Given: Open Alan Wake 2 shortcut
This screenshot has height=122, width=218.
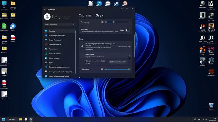Looking at the screenshot, I should pos(203,16).
